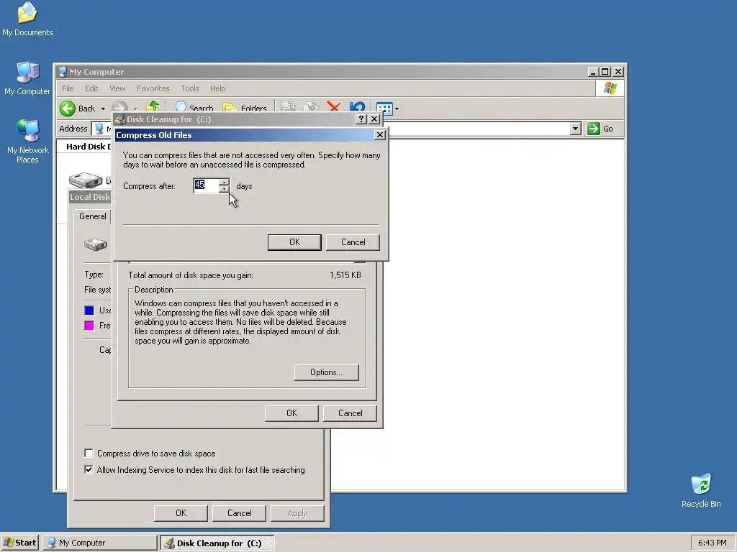The image size is (737, 552).
Task: Click the blue Undo arrow toolbar icon
Action: pos(357,107)
